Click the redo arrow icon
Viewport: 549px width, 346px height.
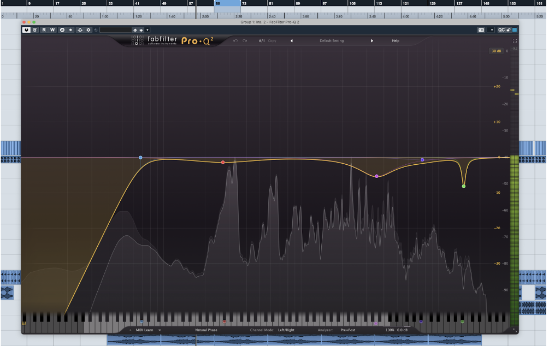pyautogui.click(x=245, y=41)
